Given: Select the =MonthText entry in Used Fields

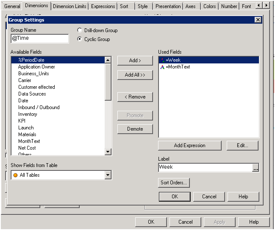Looking at the screenshot, I should coord(178,67).
